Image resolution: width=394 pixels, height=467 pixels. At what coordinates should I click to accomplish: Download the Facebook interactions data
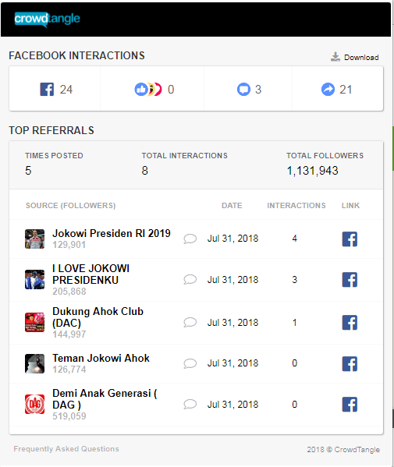coord(355,57)
